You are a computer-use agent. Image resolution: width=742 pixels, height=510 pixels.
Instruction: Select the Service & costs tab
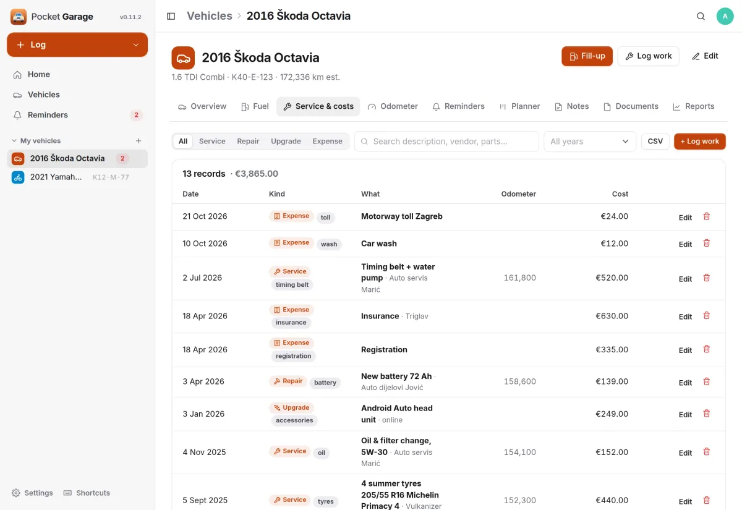tap(318, 106)
